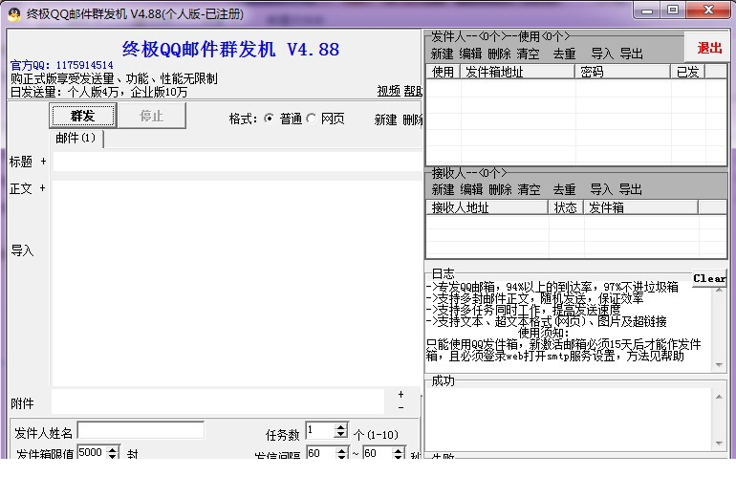
Task: Click the plus next to 正文
Action: tap(43, 188)
